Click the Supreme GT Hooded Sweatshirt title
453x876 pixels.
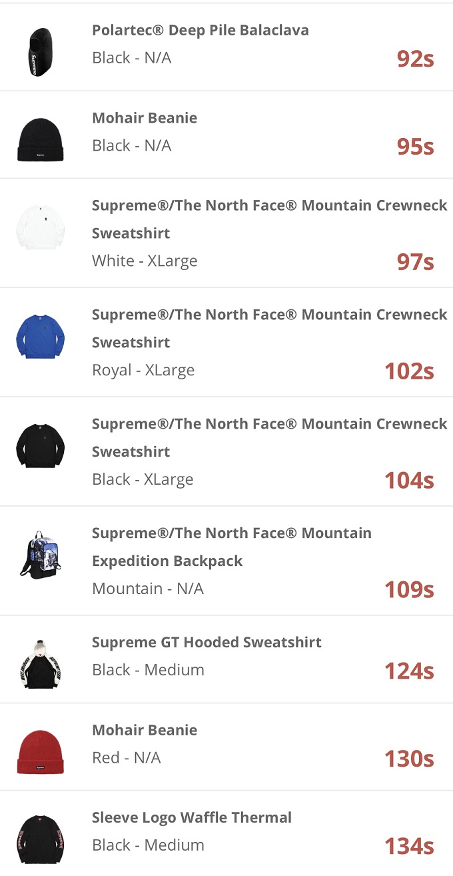pos(207,643)
